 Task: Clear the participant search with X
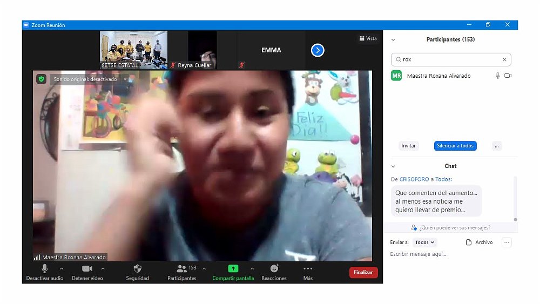pyautogui.click(x=504, y=59)
